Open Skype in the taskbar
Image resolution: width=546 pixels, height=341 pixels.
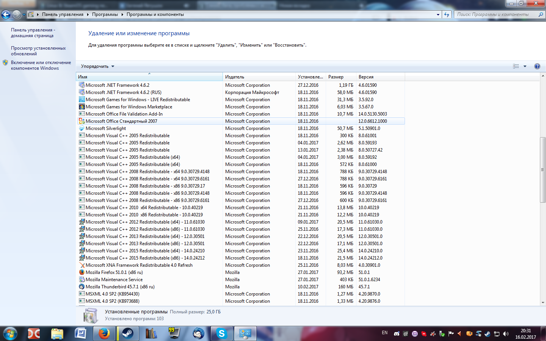coord(221,333)
